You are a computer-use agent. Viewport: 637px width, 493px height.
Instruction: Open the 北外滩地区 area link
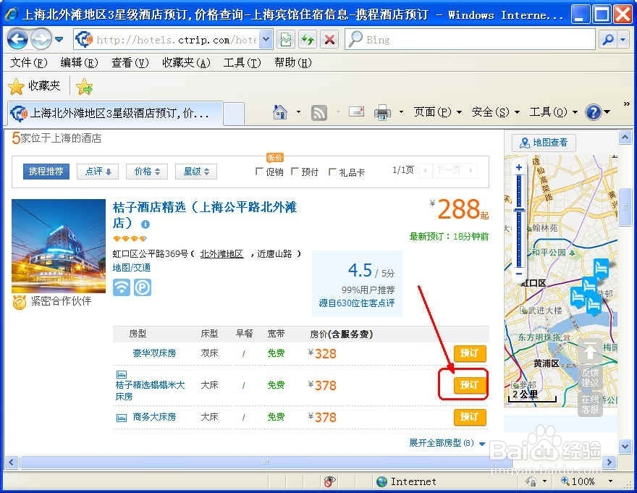click(222, 254)
